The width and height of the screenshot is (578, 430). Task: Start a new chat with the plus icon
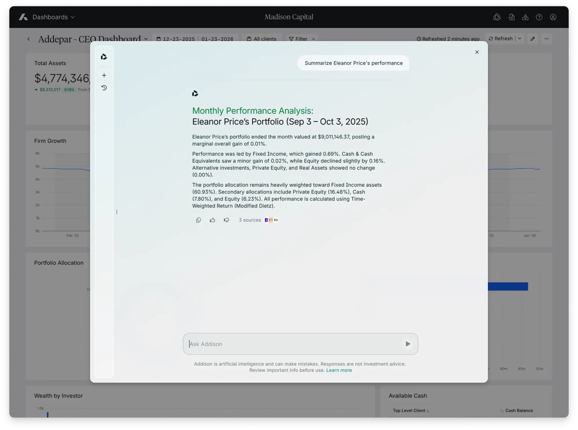(x=104, y=75)
